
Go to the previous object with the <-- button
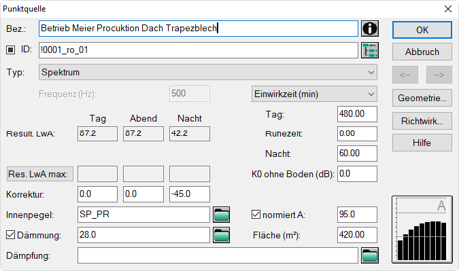coord(405,75)
